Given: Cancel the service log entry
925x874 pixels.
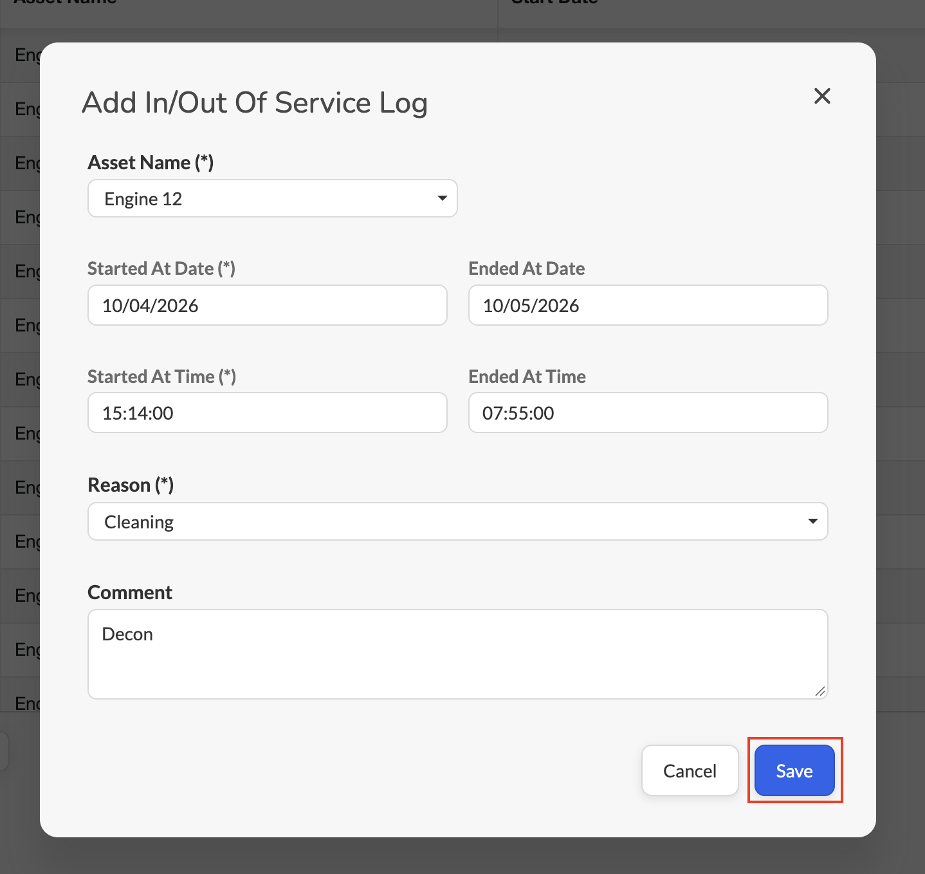Looking at the screenshot, I should 690,770.
